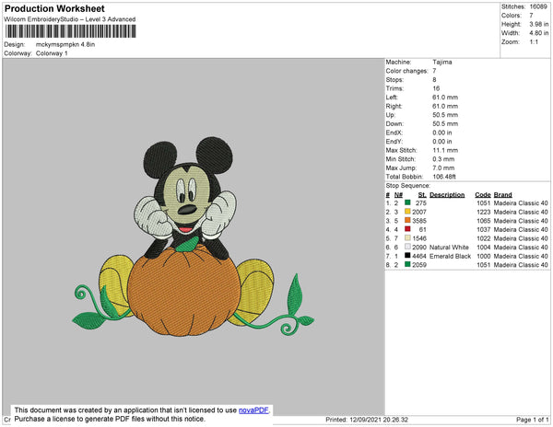Click Emerald Black swatch for stop 7
The image size is (553, 427).
click(x=407, y=256)
